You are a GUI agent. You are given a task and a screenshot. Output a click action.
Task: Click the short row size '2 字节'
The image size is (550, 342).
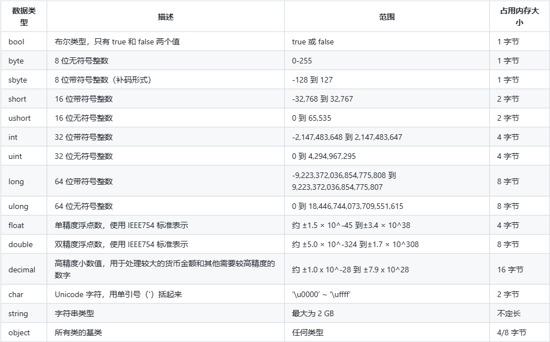508,99
